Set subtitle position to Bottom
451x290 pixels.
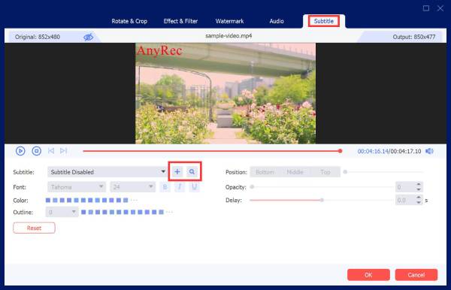[x=265, y=172]
